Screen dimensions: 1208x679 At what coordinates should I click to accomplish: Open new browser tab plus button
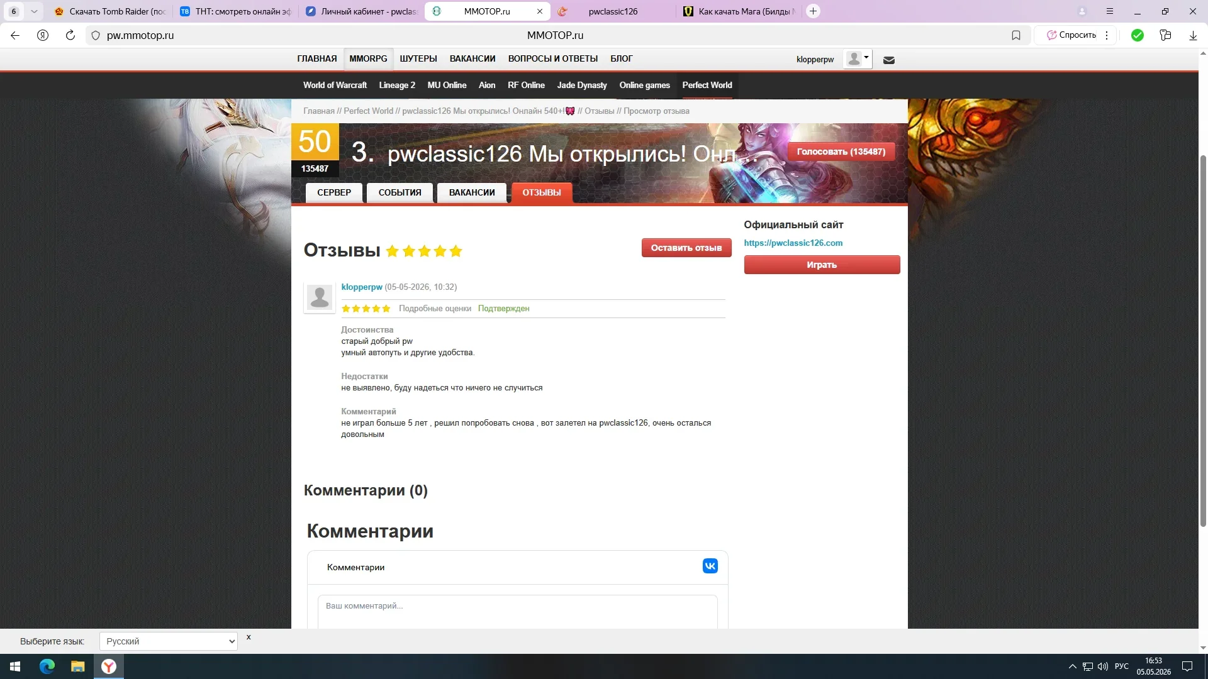813,11
